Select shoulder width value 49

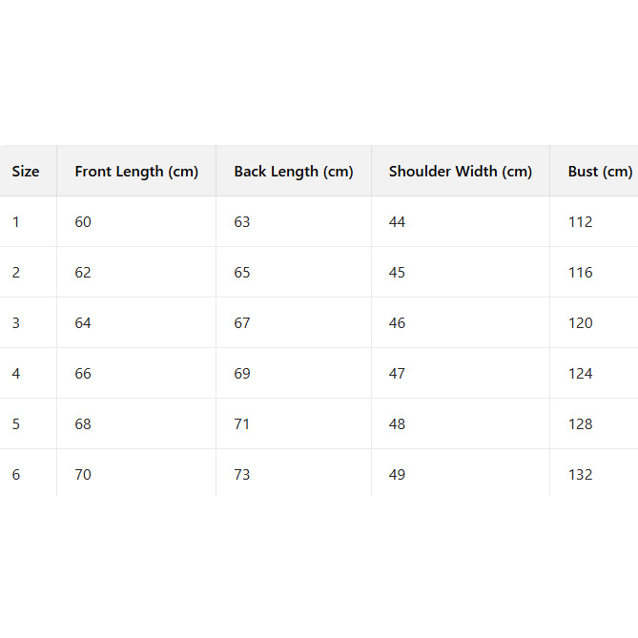click(397, 475)
